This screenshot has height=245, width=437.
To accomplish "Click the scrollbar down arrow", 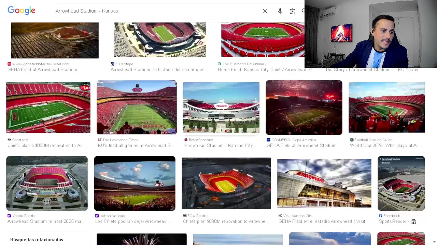I will pos(434,242).
